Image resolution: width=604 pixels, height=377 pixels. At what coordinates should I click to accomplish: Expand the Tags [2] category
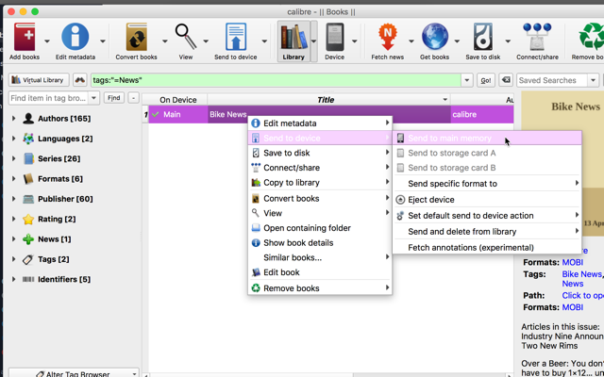click(x=14, y=259)
